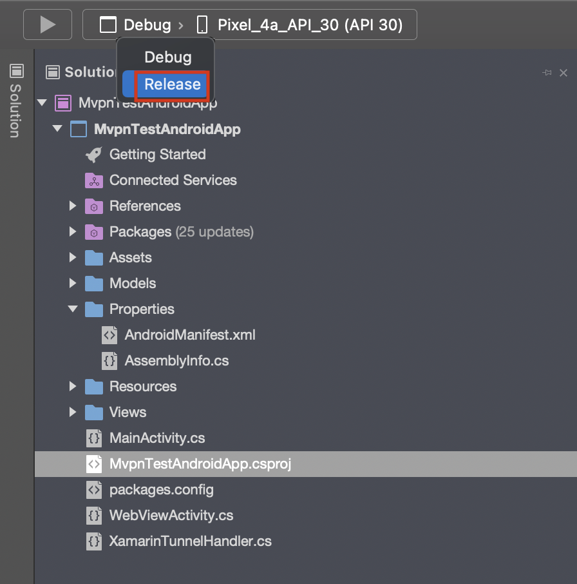Viewport: 577px width, 584px height.
Task: Click the Getting Started rocket icon
Action: [x=93, y=155]
